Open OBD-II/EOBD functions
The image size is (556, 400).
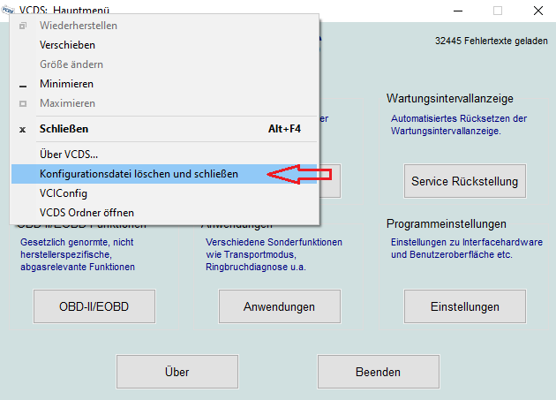pyautogui.click(x=94, y=306)
